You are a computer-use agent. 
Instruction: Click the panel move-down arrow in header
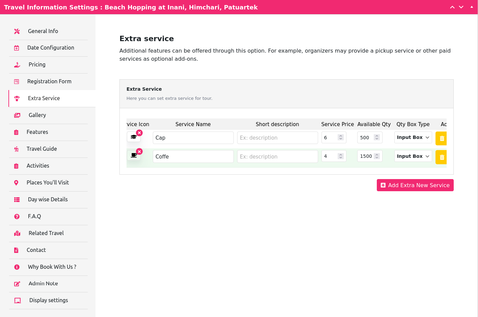point(461,7)
